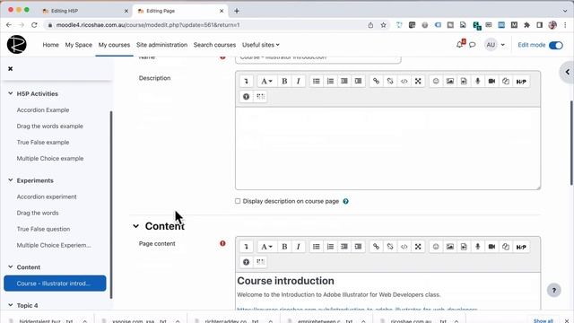Click the floating help question button

coord(554,291)
